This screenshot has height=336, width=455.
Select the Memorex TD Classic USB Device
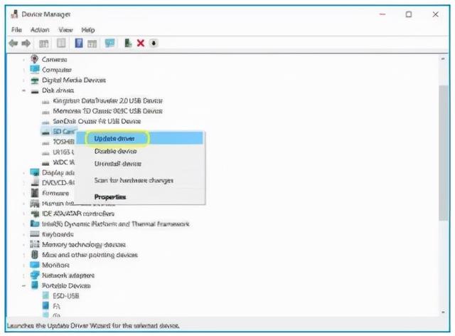(x=107, y=111)
